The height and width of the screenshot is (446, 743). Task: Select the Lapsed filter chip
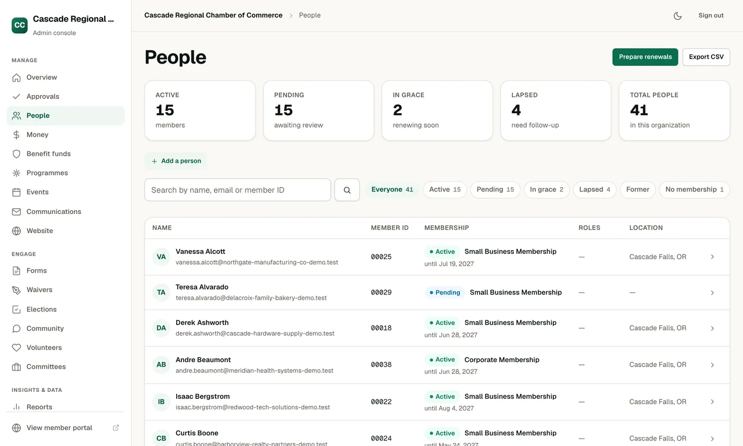click(x=595, y=190)
